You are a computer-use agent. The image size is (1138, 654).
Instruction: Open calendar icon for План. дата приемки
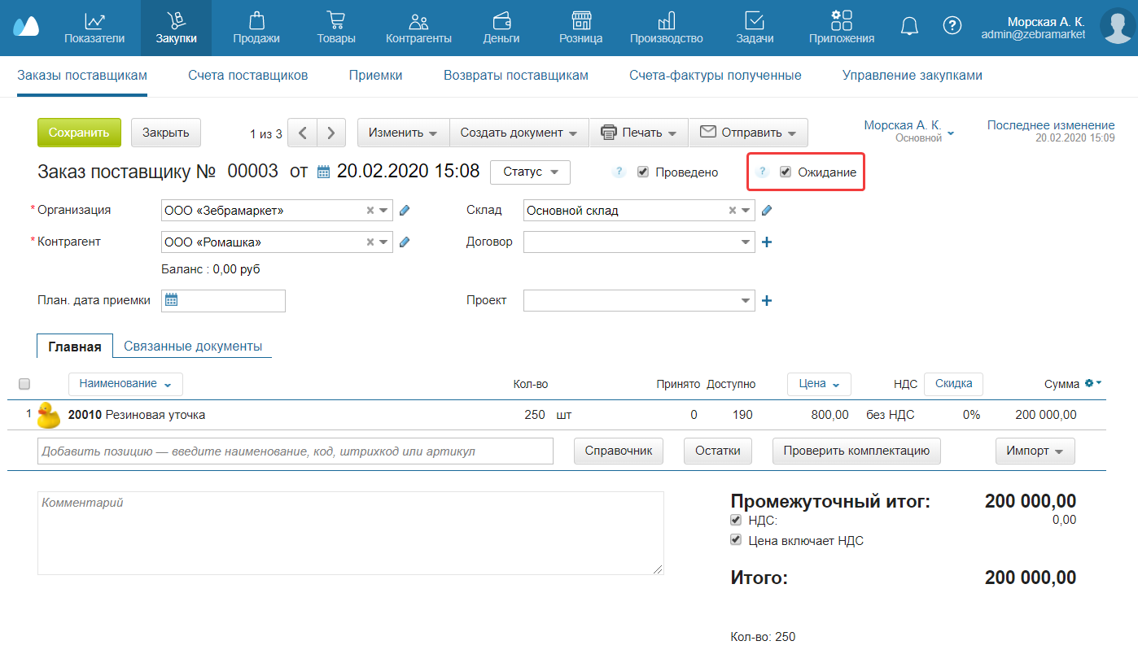[x=171, y=301]
